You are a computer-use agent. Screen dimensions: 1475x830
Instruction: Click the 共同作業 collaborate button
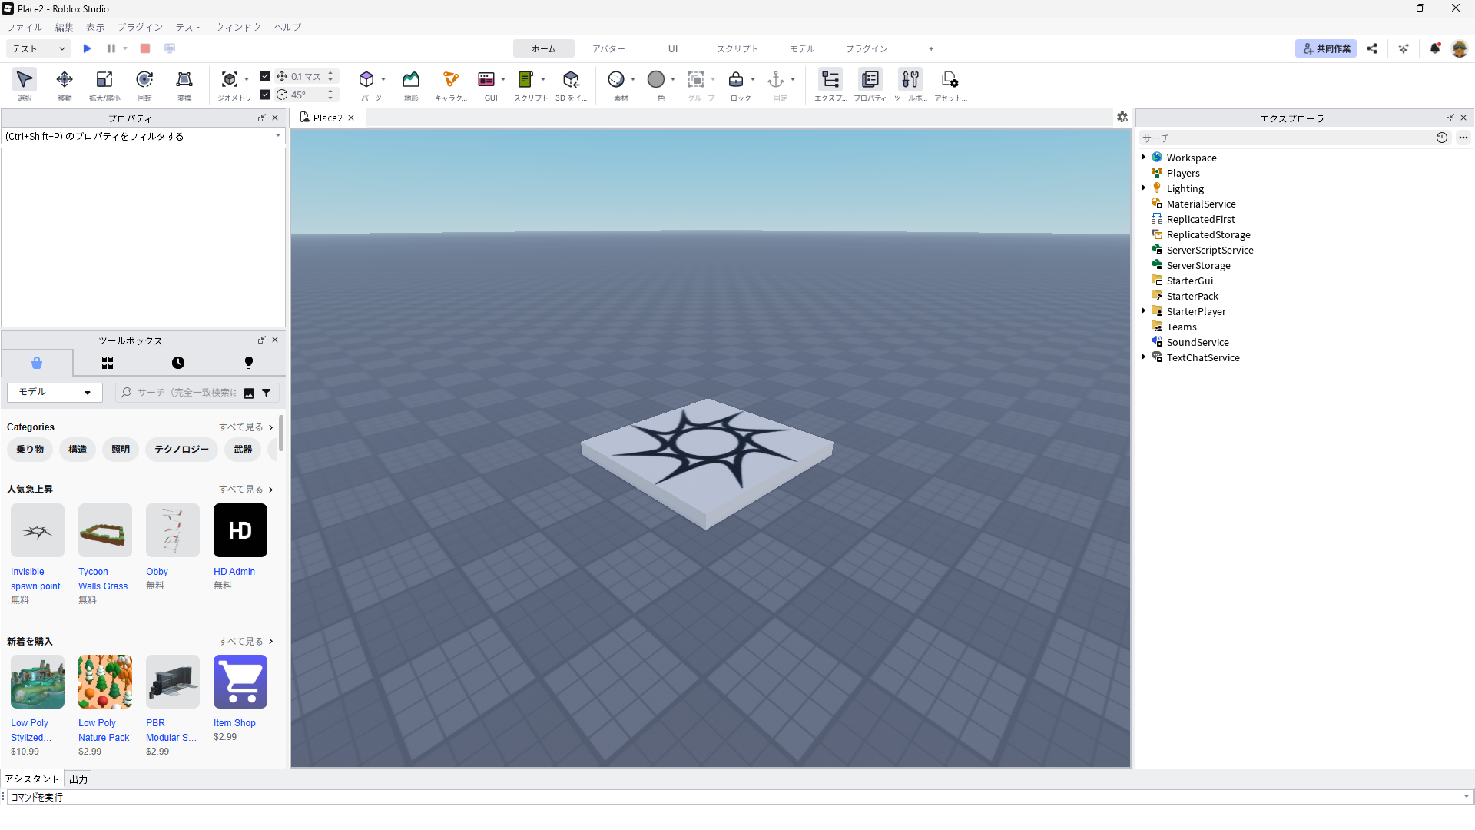(x=1326, y=48)
